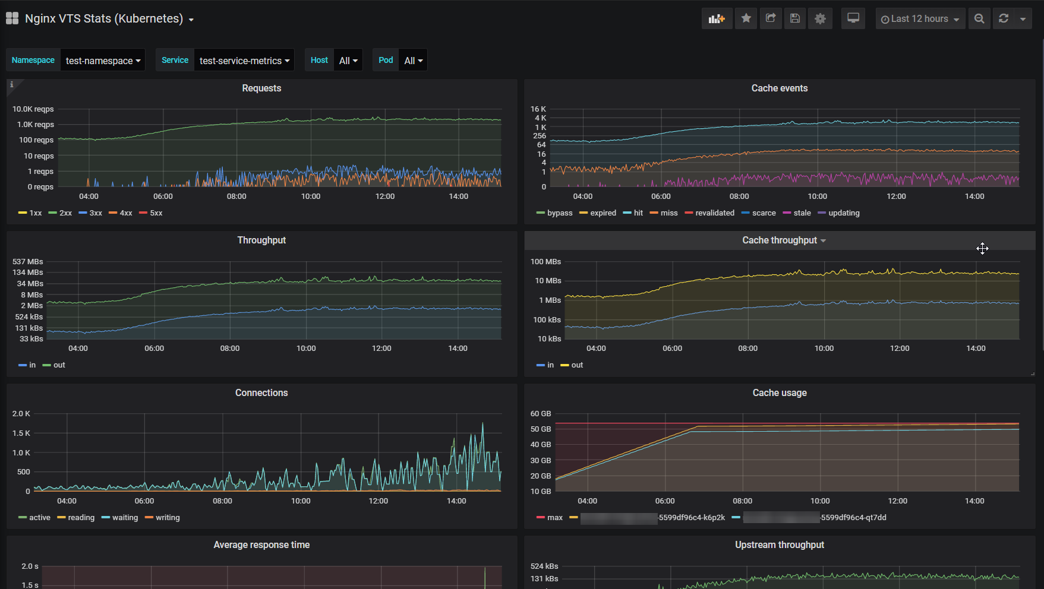Open the Requests panel info icon
Image resolution: width=1044 pixels, height=589 pixels.
(11, 85)
